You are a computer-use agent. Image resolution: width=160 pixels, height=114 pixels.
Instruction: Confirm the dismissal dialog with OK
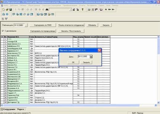[73, 62]
